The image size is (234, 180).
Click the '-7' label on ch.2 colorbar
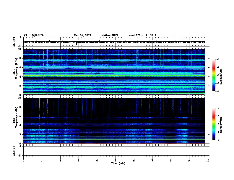pyautogui.click(x=218, y=140)
